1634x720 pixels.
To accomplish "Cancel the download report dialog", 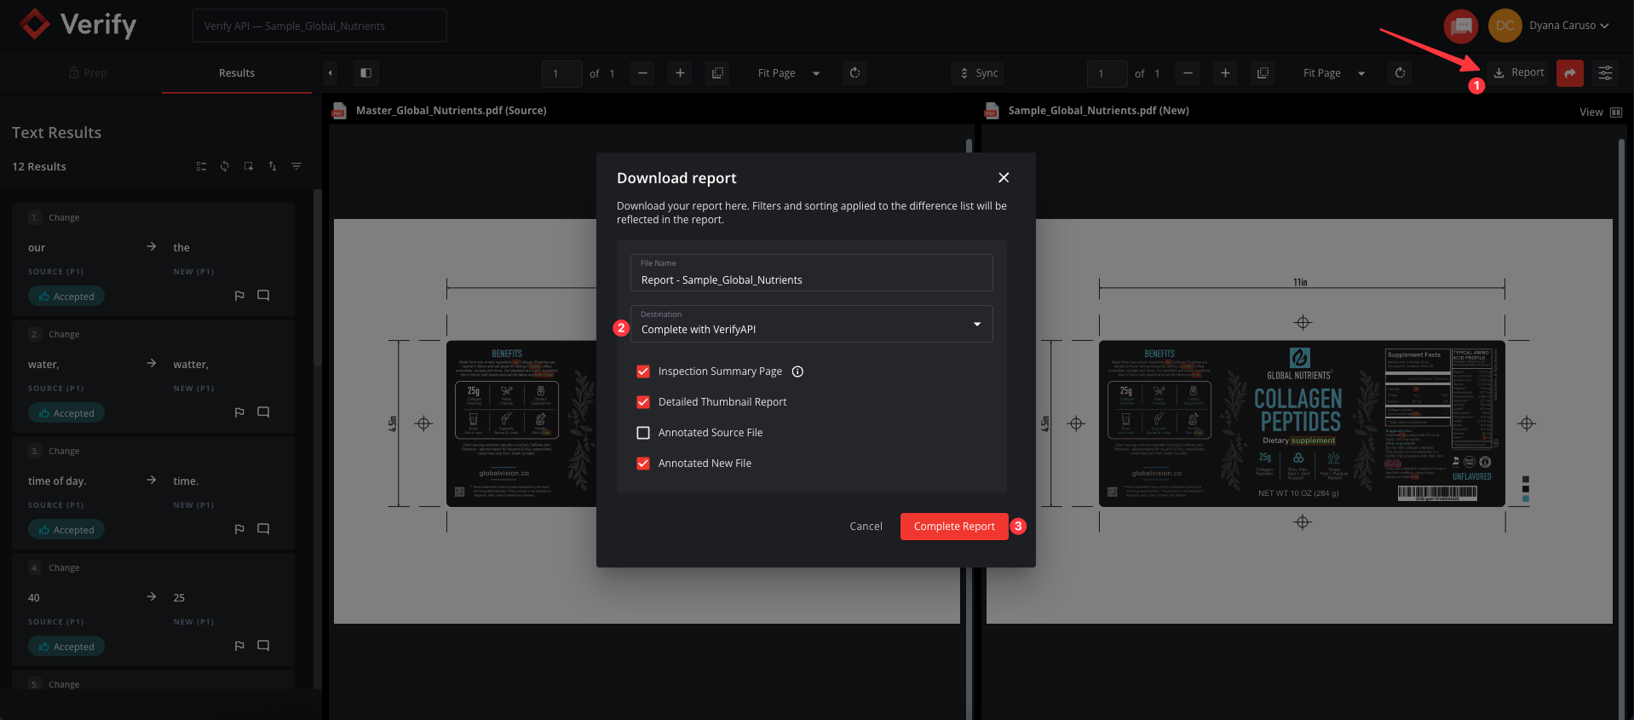I will pos(866,527).
